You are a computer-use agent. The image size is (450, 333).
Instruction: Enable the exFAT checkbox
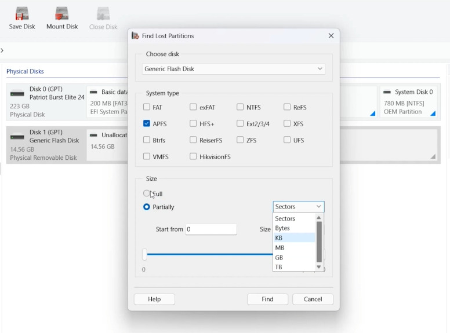click(x=193, y=107)
